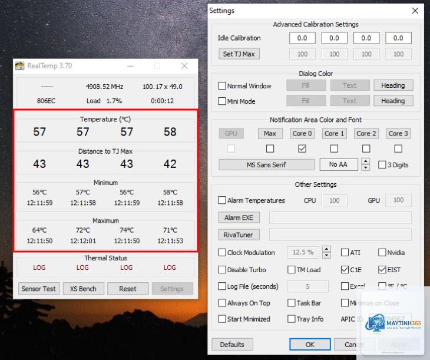Click the Reset button in RealTemp
This screenshot has width=430, height=360.
(x=128, y=289)
